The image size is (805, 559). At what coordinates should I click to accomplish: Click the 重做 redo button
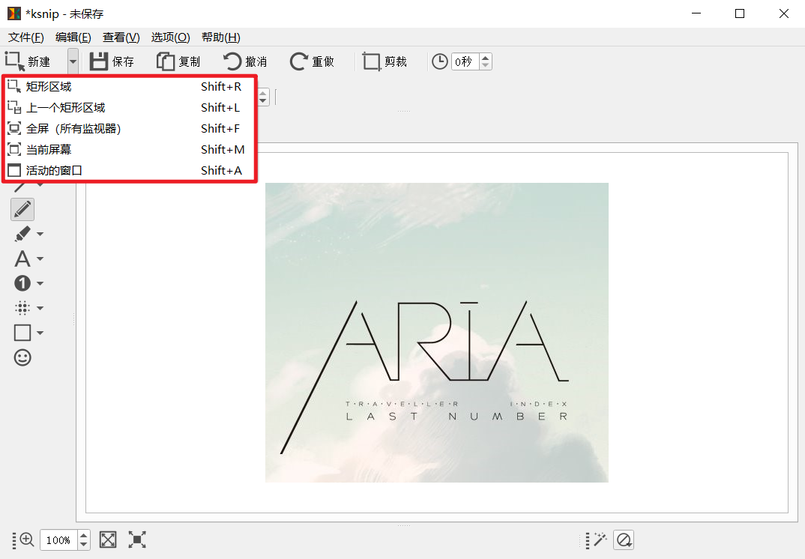click(x=312, y=61)
